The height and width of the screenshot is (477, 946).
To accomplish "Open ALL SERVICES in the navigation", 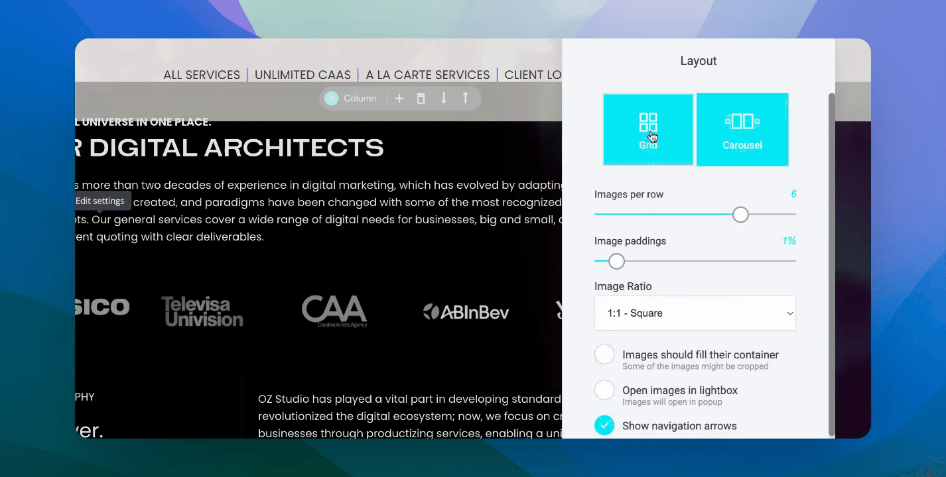I will (x=202, y=75).
